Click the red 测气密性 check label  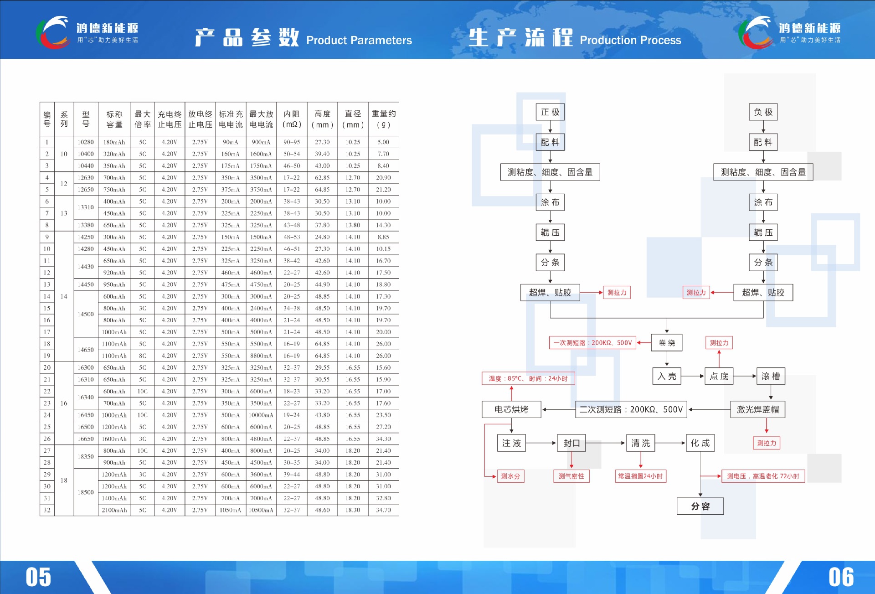click(x=571, y=476)
